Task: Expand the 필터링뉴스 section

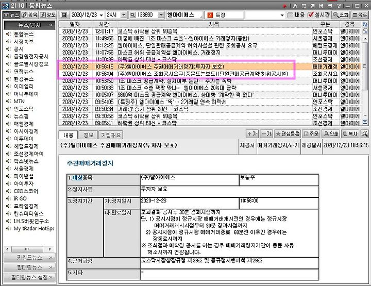Action: (29, 267)
